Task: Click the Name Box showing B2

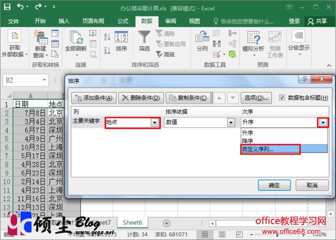Action: pos(23,80)
